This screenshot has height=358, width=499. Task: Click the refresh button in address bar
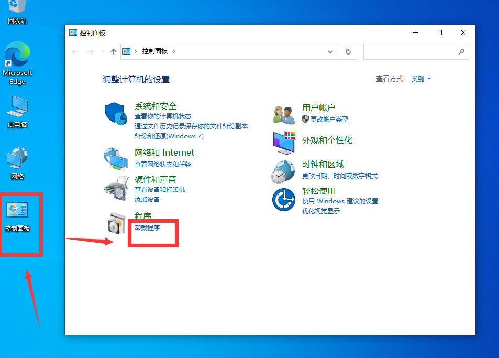pyautogui.click(x=348, y=51)
